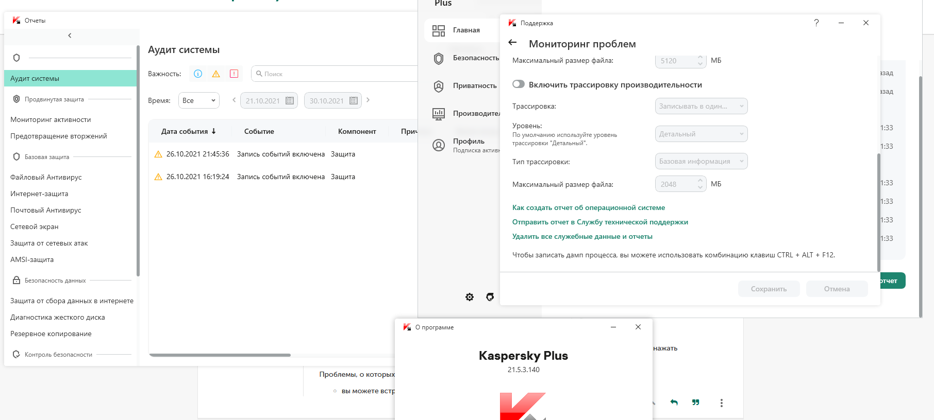The width and height of the screenshot is (934, 420).
Task: Click warning icon of 16:19:24 event
Action: [158, 177]
